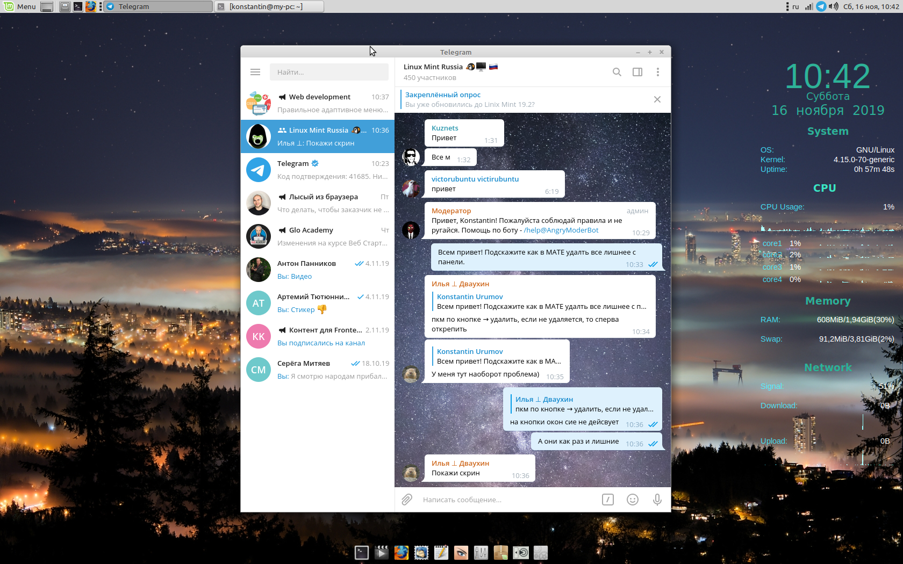
Task: Open chat with Антон Панников
Action: coord(318,270)
